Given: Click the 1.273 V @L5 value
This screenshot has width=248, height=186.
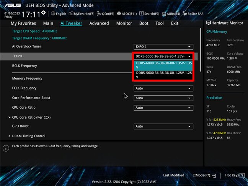Looking at the screenshot, I should point(214,124).
